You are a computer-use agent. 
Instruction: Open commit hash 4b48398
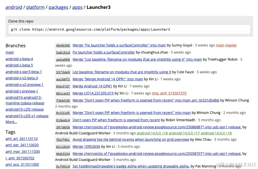63,45
